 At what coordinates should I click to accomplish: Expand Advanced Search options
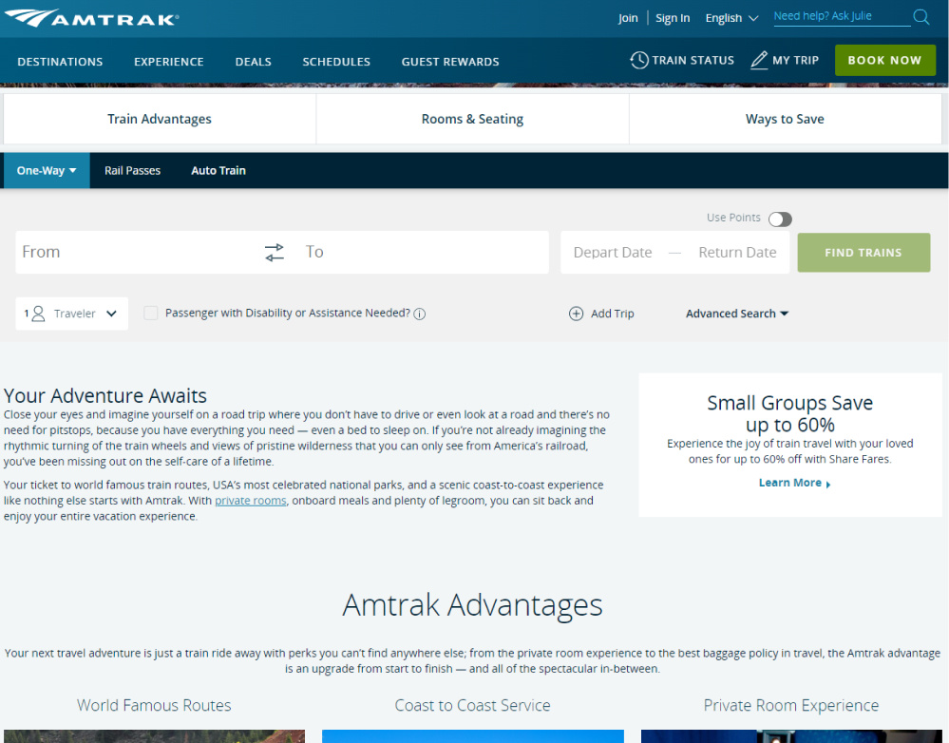coord(736,314)
